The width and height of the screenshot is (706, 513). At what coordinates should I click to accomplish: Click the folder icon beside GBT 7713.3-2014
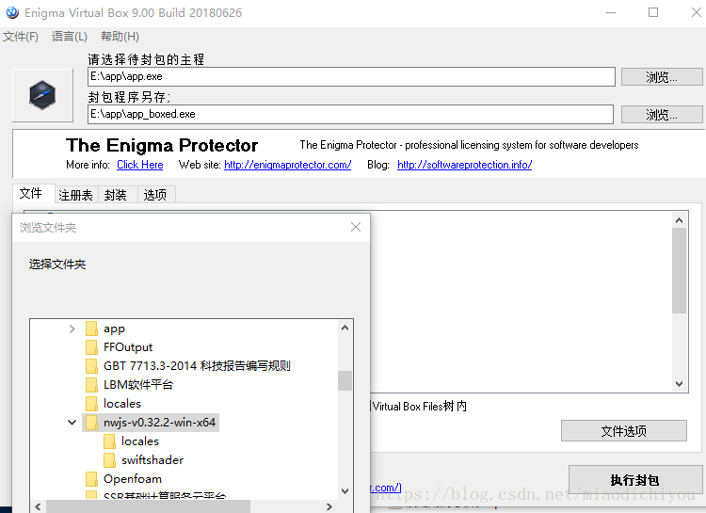coord(91,366)
